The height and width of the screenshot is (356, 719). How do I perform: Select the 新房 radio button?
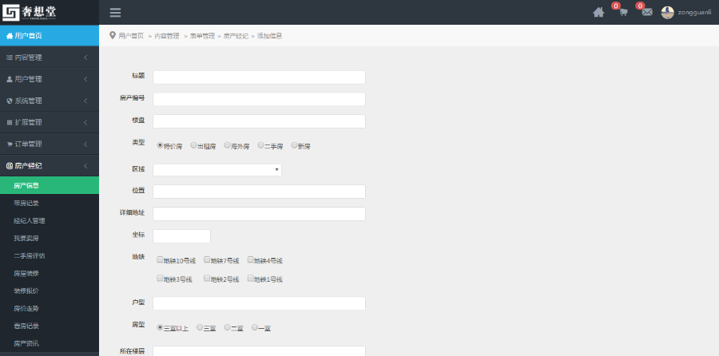click(x=294, y=145)
